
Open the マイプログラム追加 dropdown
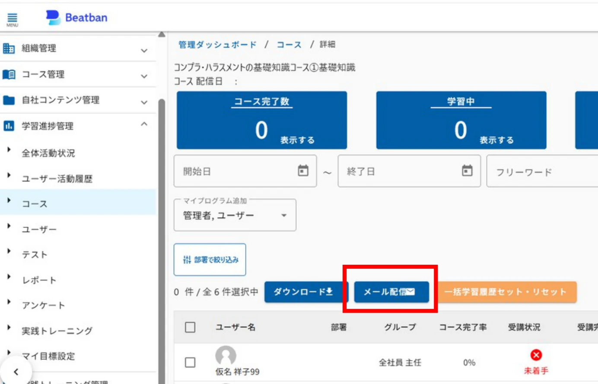tap(235, 215)
